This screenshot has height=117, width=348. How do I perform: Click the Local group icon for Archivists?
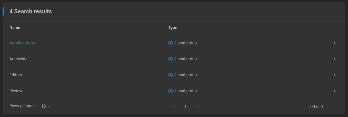click(171, 59)
